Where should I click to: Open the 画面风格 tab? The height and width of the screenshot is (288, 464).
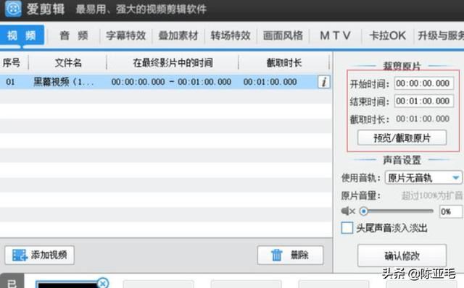pyautogui.click(x=283, y=35)
